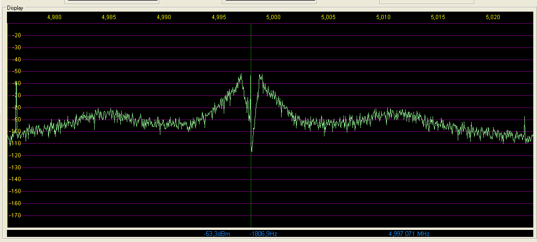Click the 5,000 frequency label on the axis
537x242 pixels.
pos(273,17)
